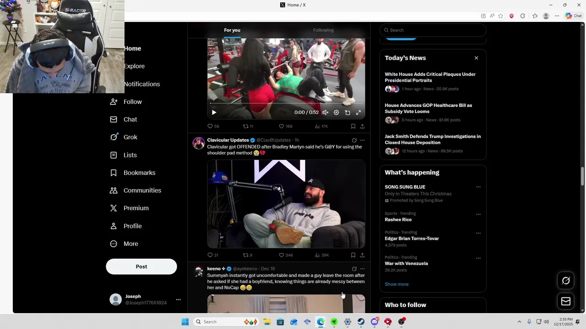This screenshot has width=586, height=329.
Task: Open floating Grok button
Action: click(566, 281)
